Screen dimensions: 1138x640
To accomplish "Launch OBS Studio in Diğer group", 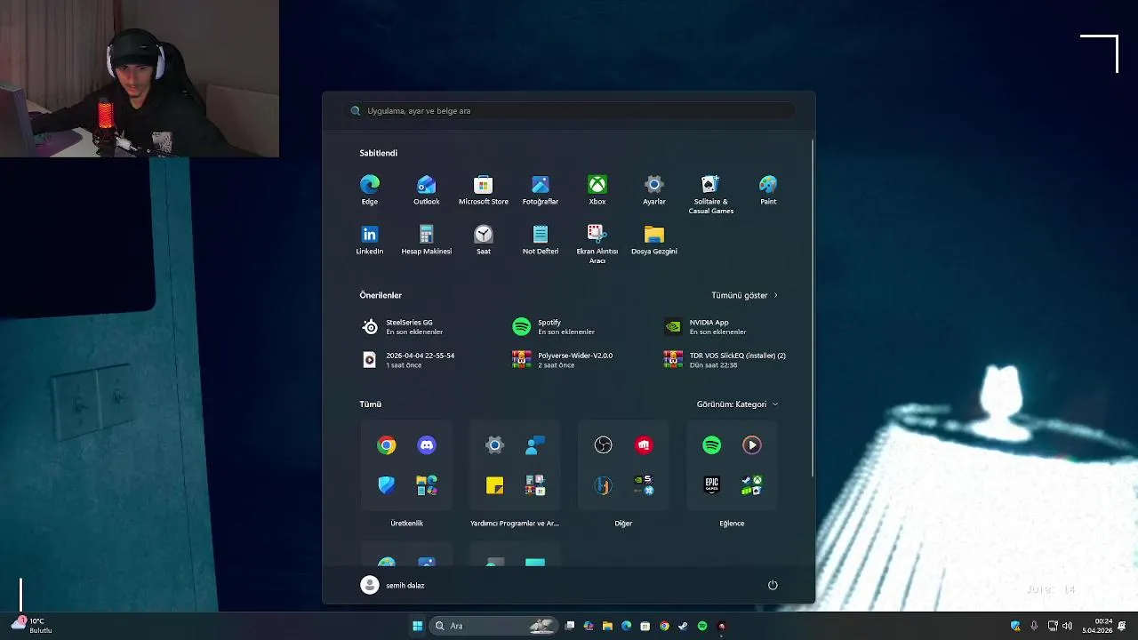I will tap(604, 445).
